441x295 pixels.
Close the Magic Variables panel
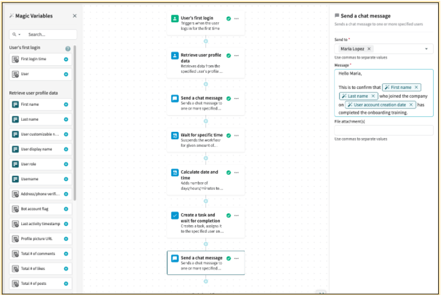(75, 16)
